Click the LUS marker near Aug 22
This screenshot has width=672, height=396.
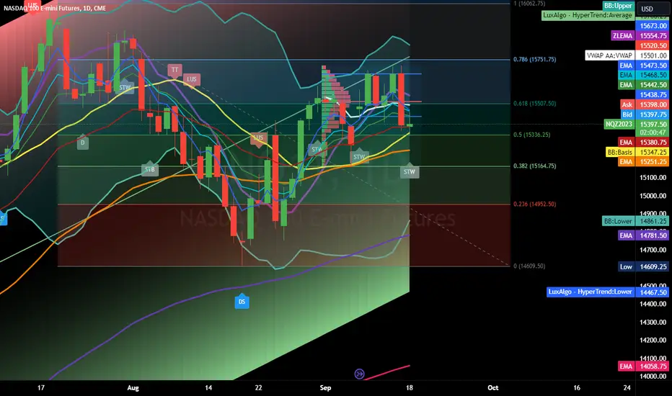pos(258,138)
